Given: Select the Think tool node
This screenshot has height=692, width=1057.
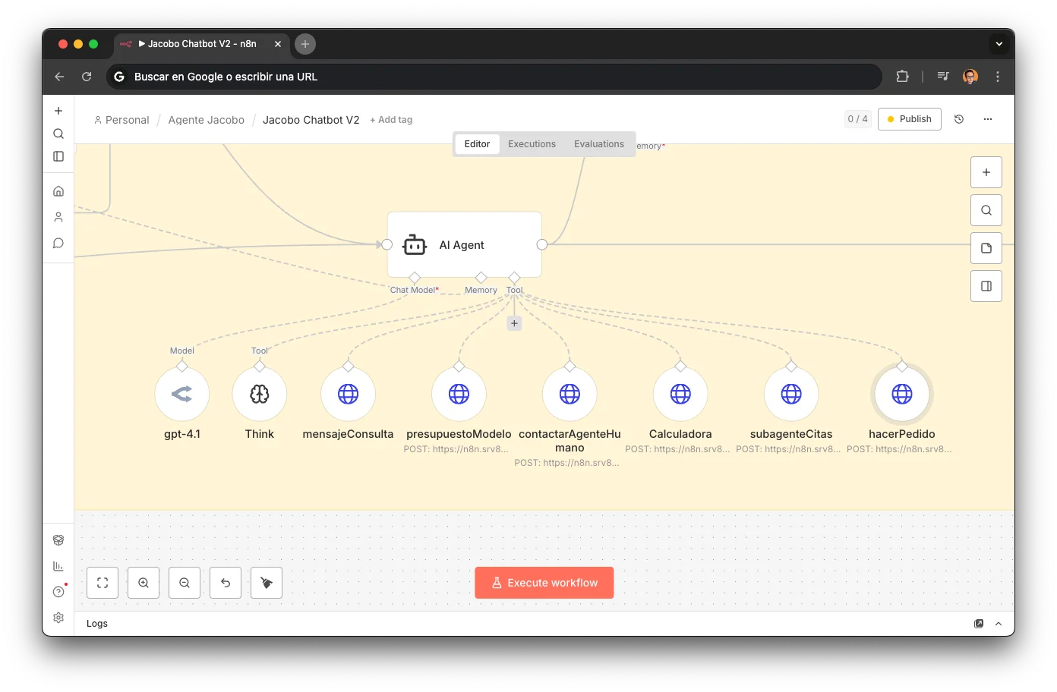Looking at the screenshot, I should [x=259, y=394].
